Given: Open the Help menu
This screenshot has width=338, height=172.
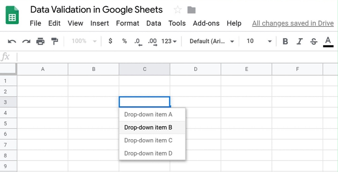Looking at the screenshot, I should point(234,23).
